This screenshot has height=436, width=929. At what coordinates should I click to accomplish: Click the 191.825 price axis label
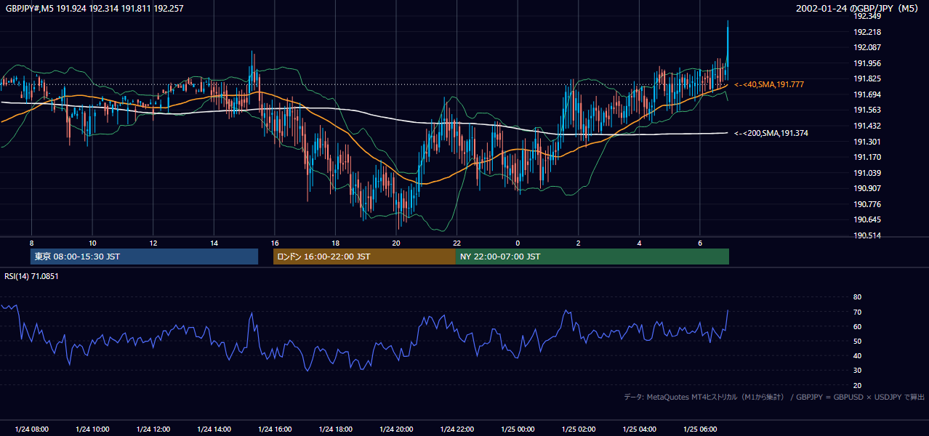866,78
